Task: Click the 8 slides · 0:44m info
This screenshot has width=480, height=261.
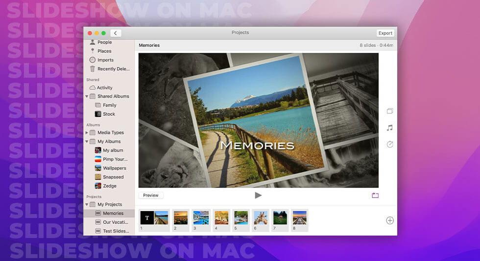Action: [x=376, y=45]
